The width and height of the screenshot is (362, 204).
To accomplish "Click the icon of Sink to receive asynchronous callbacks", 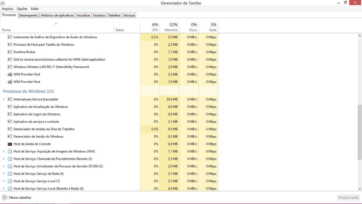I will click(10, 59).
